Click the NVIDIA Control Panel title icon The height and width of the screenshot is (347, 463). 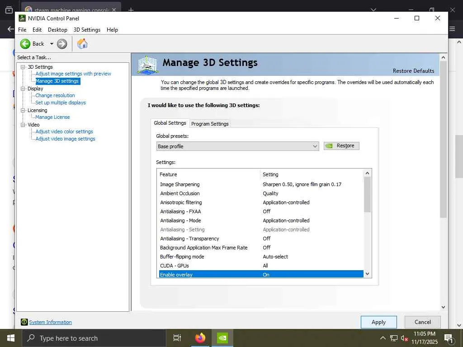tap(22, 18)
